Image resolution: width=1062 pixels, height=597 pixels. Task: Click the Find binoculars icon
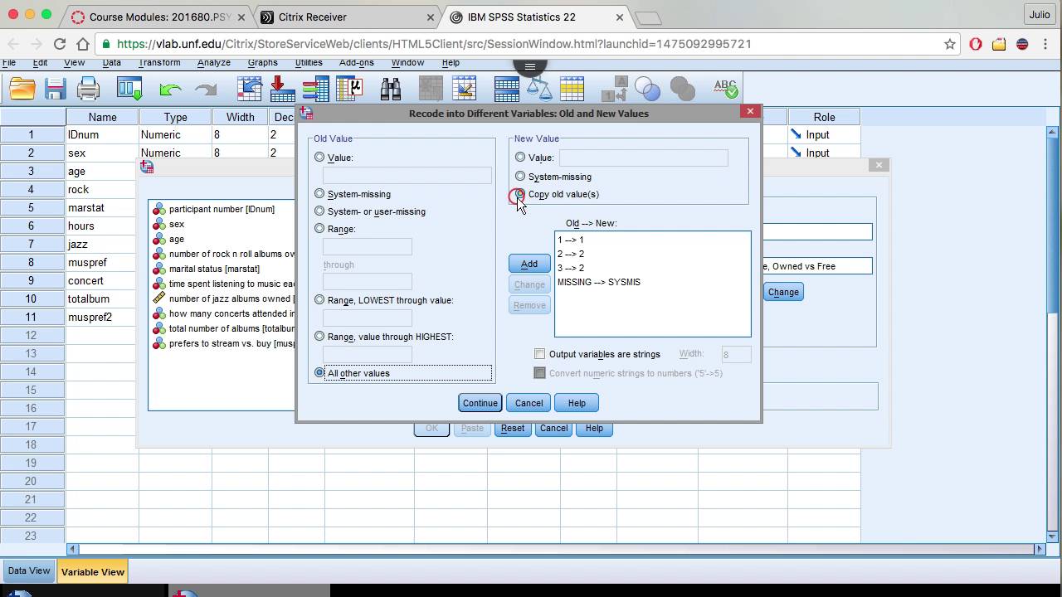point(391,89)
